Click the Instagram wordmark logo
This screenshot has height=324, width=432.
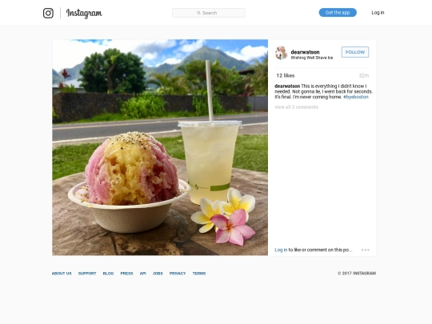(84, 14)
